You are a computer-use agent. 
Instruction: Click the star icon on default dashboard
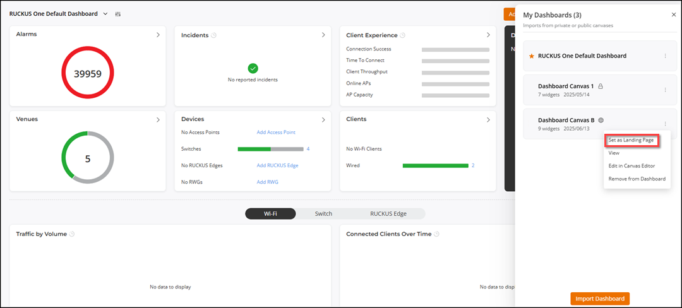pos(531,56)
